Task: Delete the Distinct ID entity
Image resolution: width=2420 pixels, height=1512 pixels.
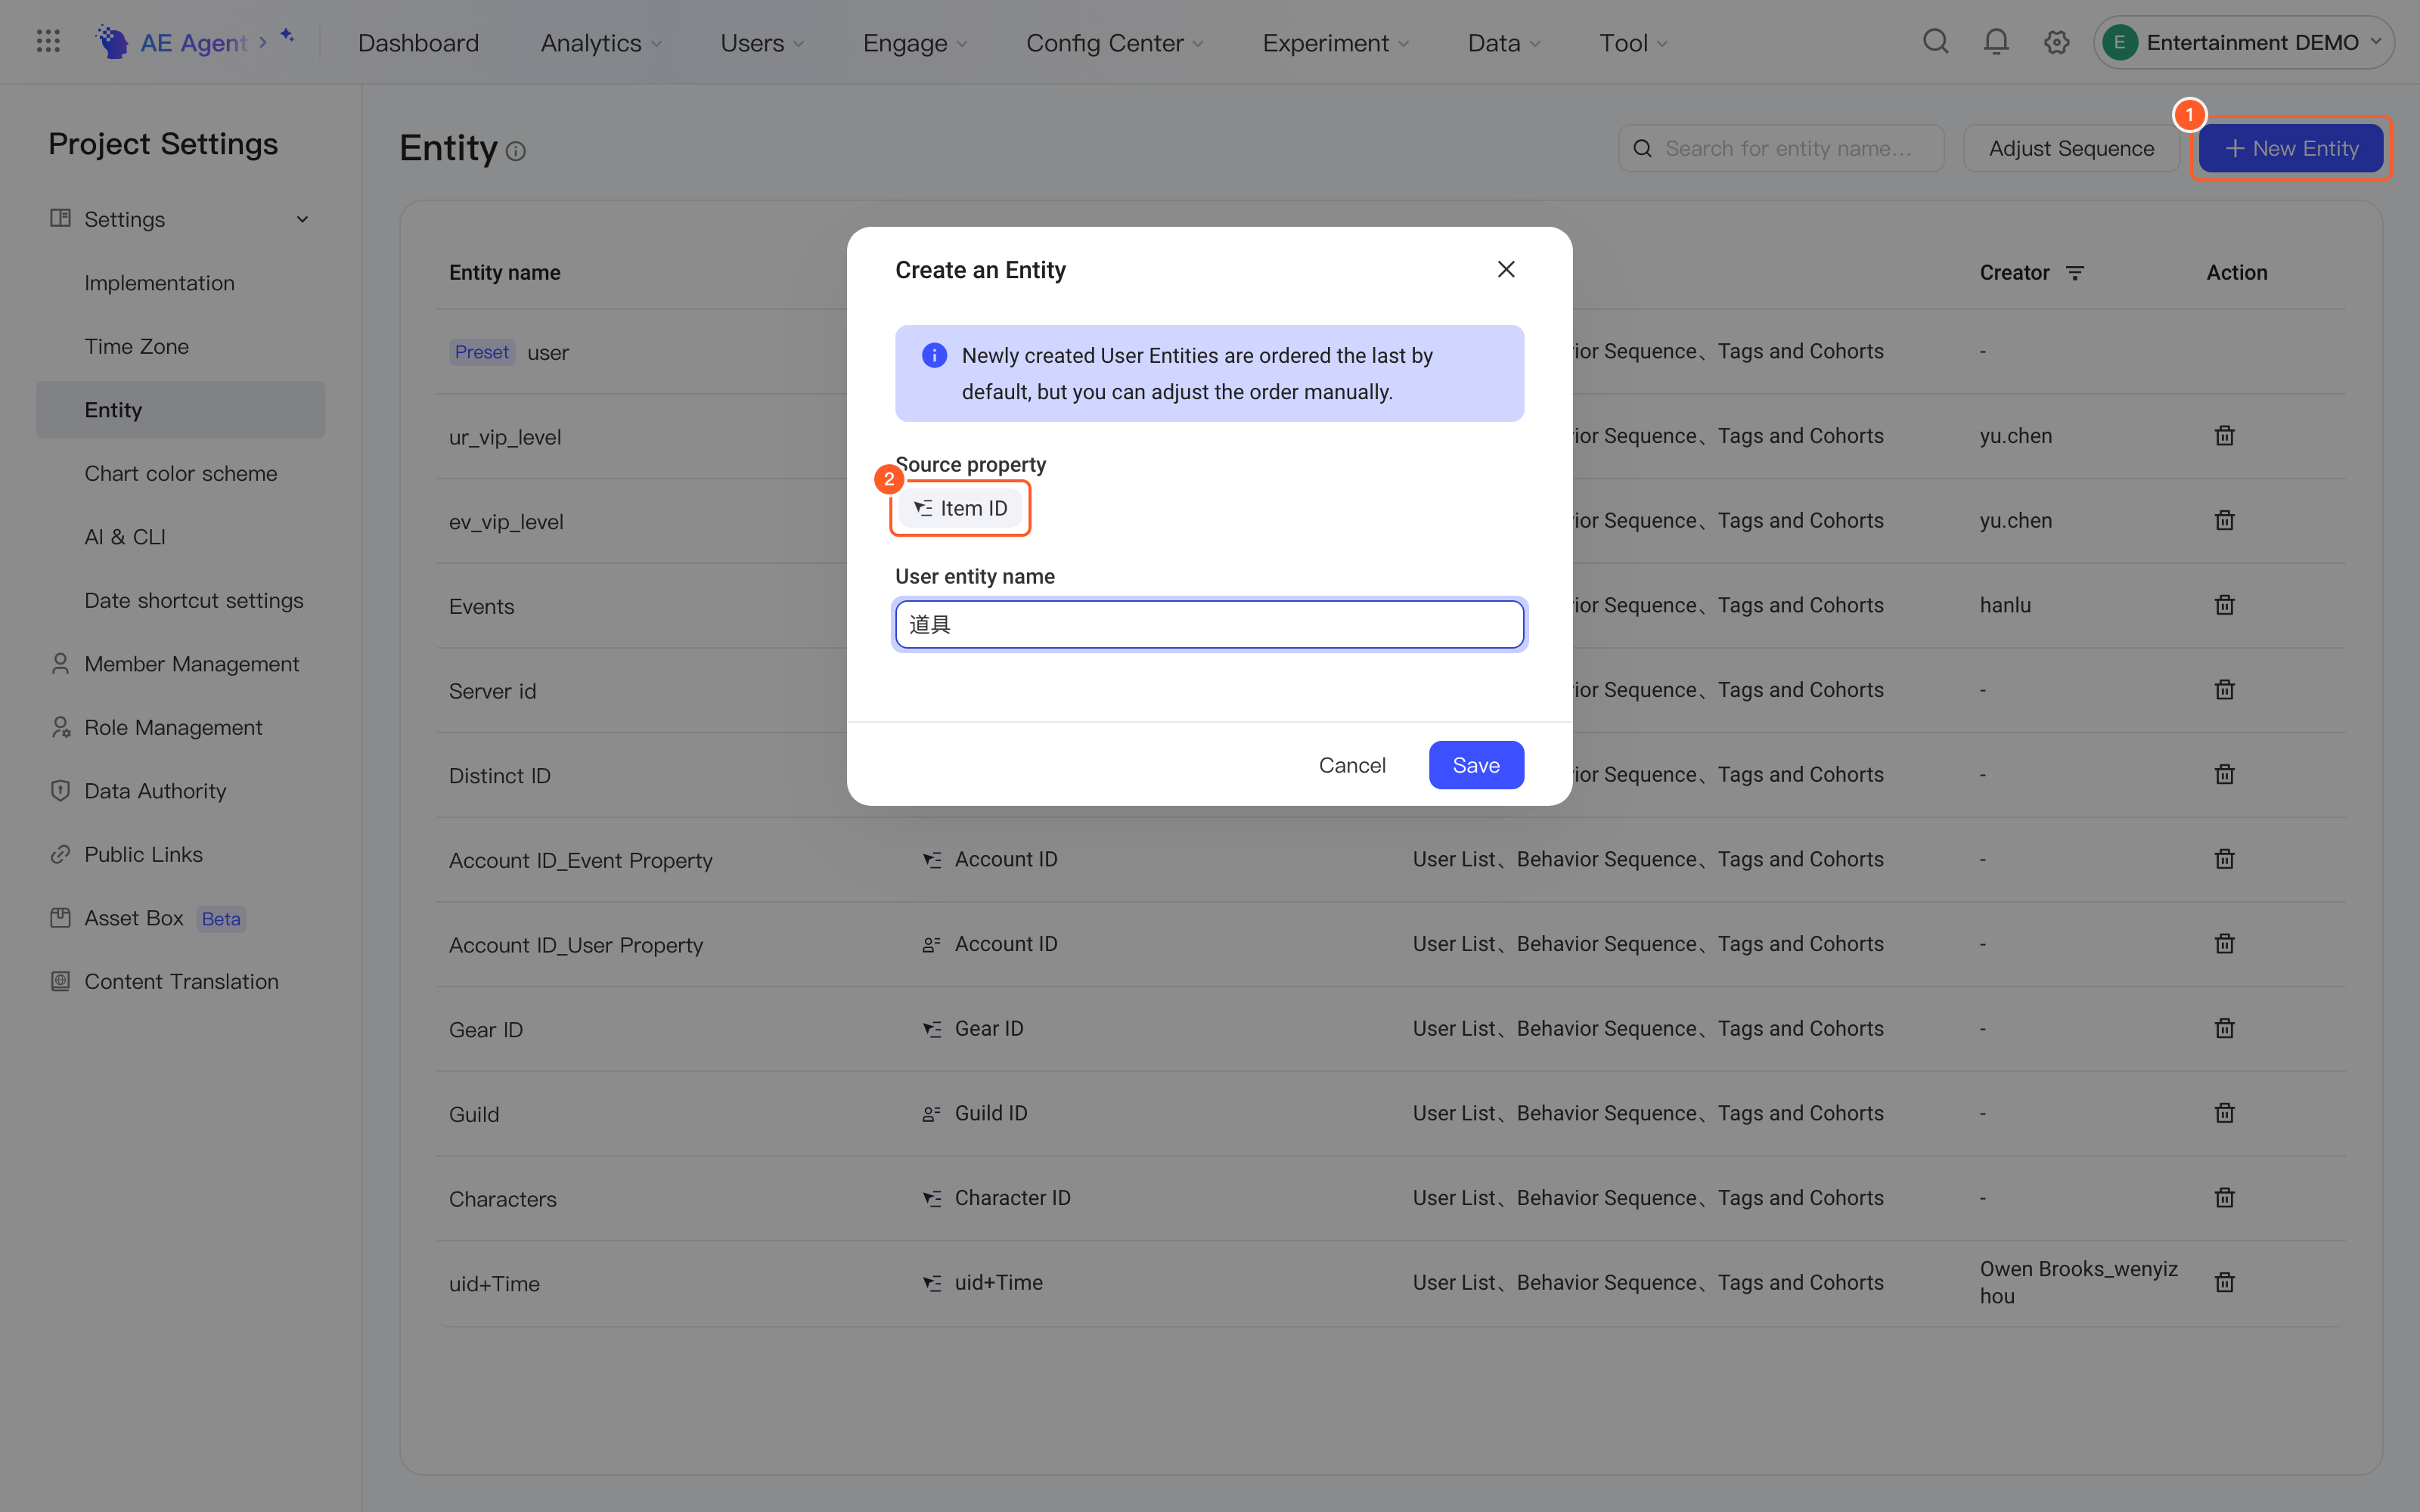Action: [x=2224, y=774]
